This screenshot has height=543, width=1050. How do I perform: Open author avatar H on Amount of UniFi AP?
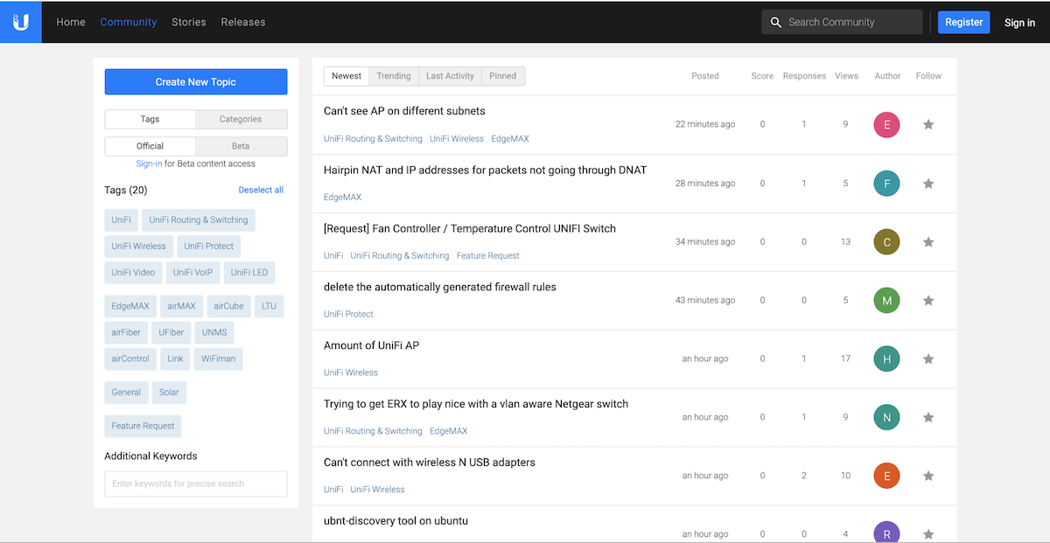(x=886, y=359)
